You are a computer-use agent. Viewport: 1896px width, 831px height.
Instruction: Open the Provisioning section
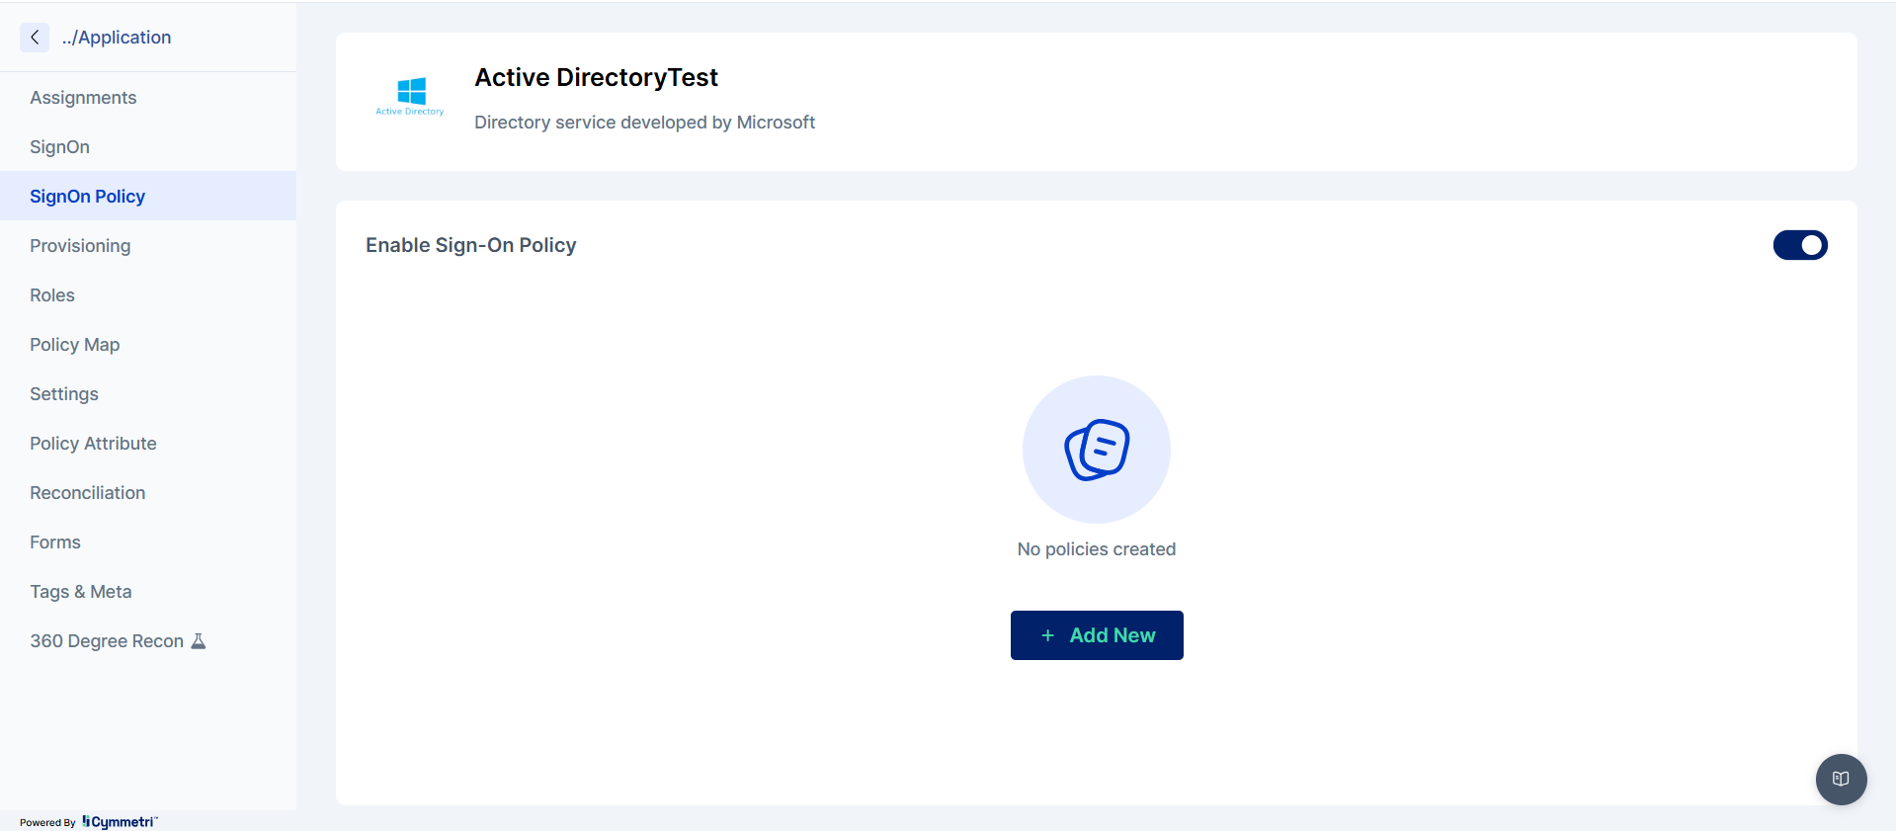click(148, 245)
